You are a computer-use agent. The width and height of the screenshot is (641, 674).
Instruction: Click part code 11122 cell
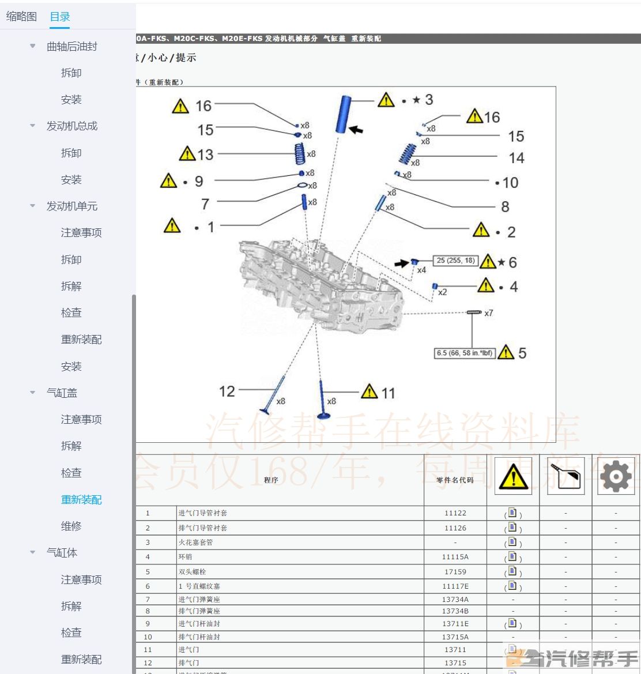[455, 513]
